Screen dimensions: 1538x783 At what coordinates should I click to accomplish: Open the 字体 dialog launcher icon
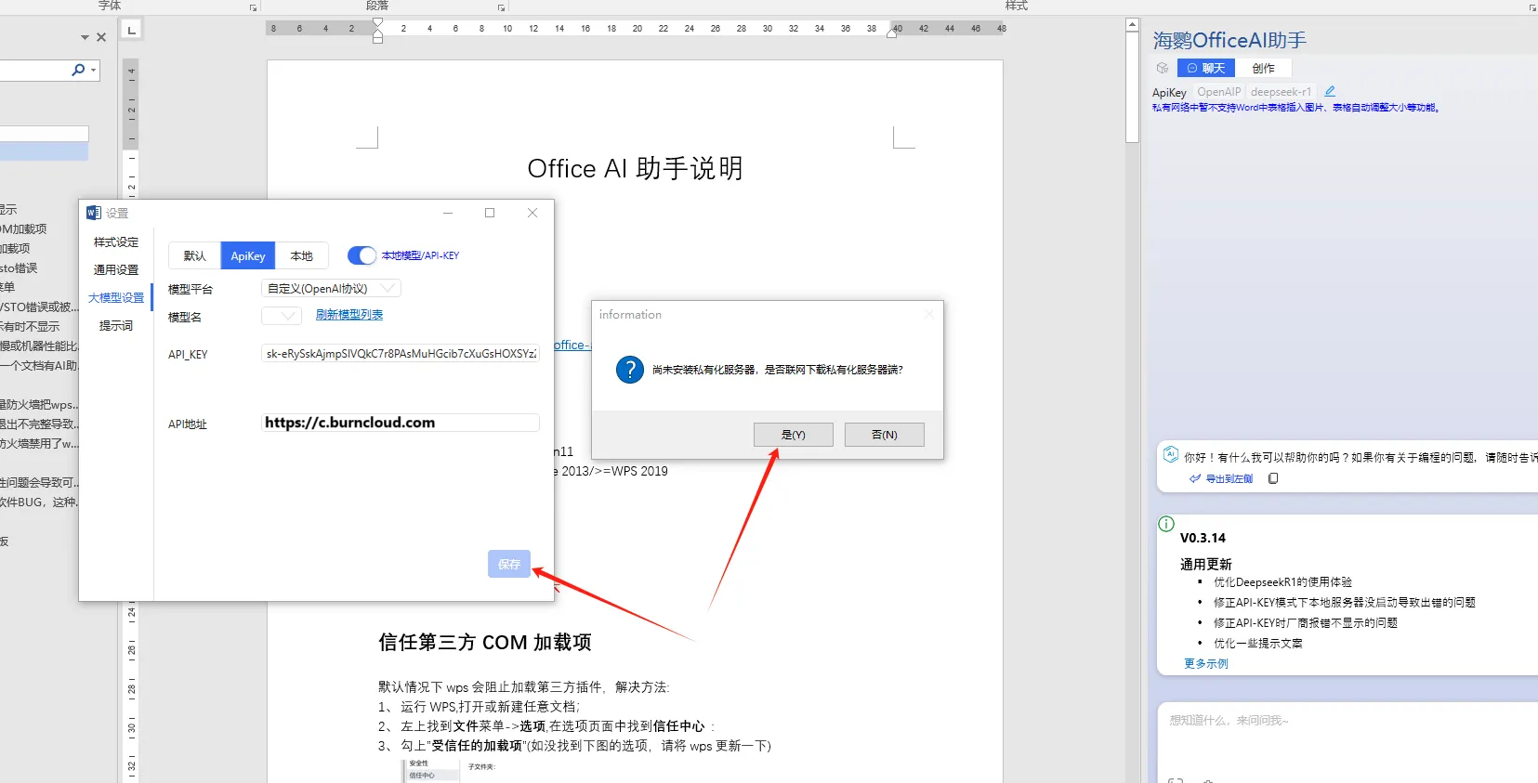[x=253, y=7]
